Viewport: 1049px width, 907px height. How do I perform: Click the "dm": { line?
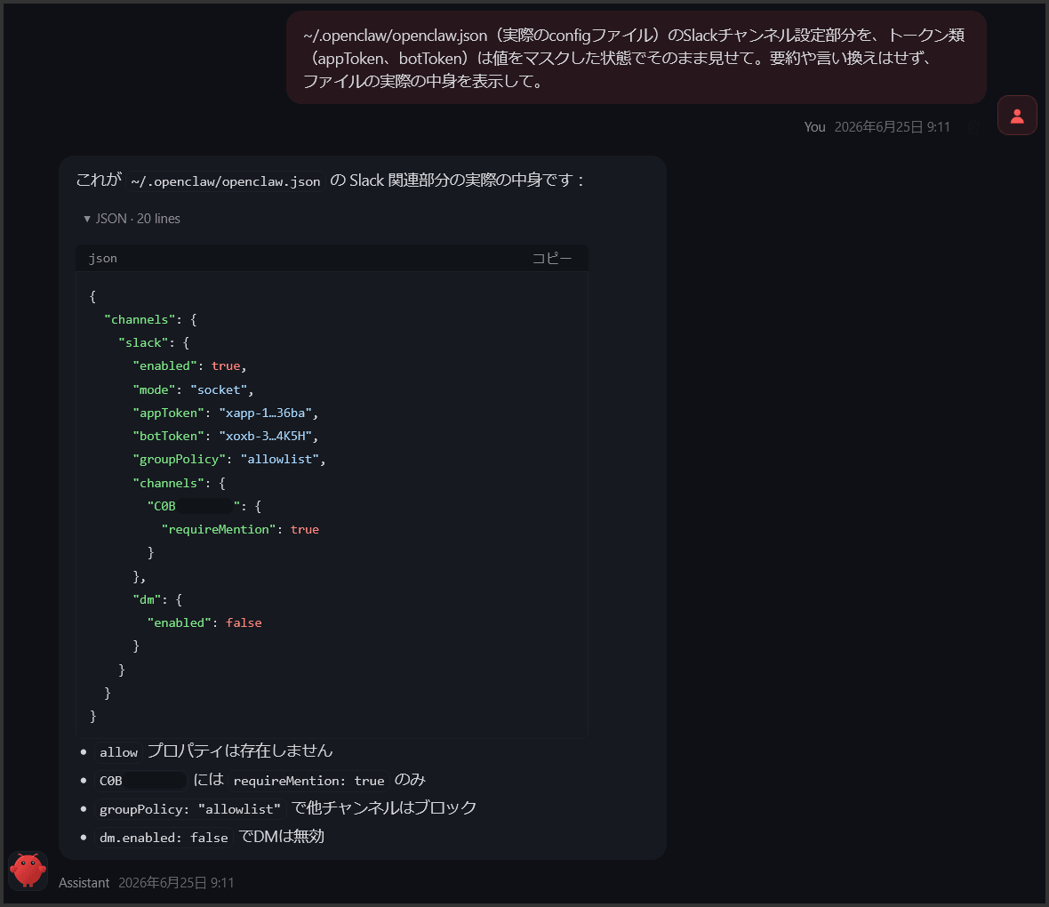157,599
